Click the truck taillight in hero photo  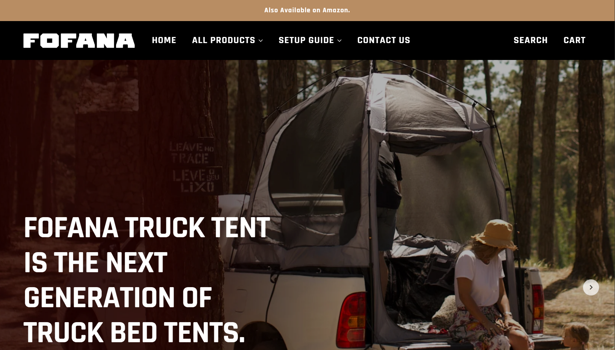[352, 319]
